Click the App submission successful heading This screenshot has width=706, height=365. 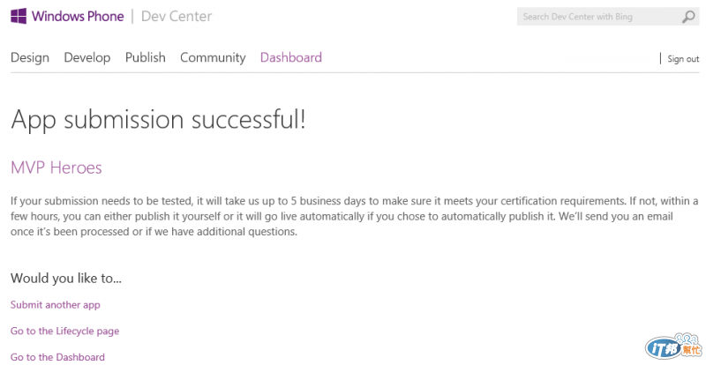(x=158, y=120)
